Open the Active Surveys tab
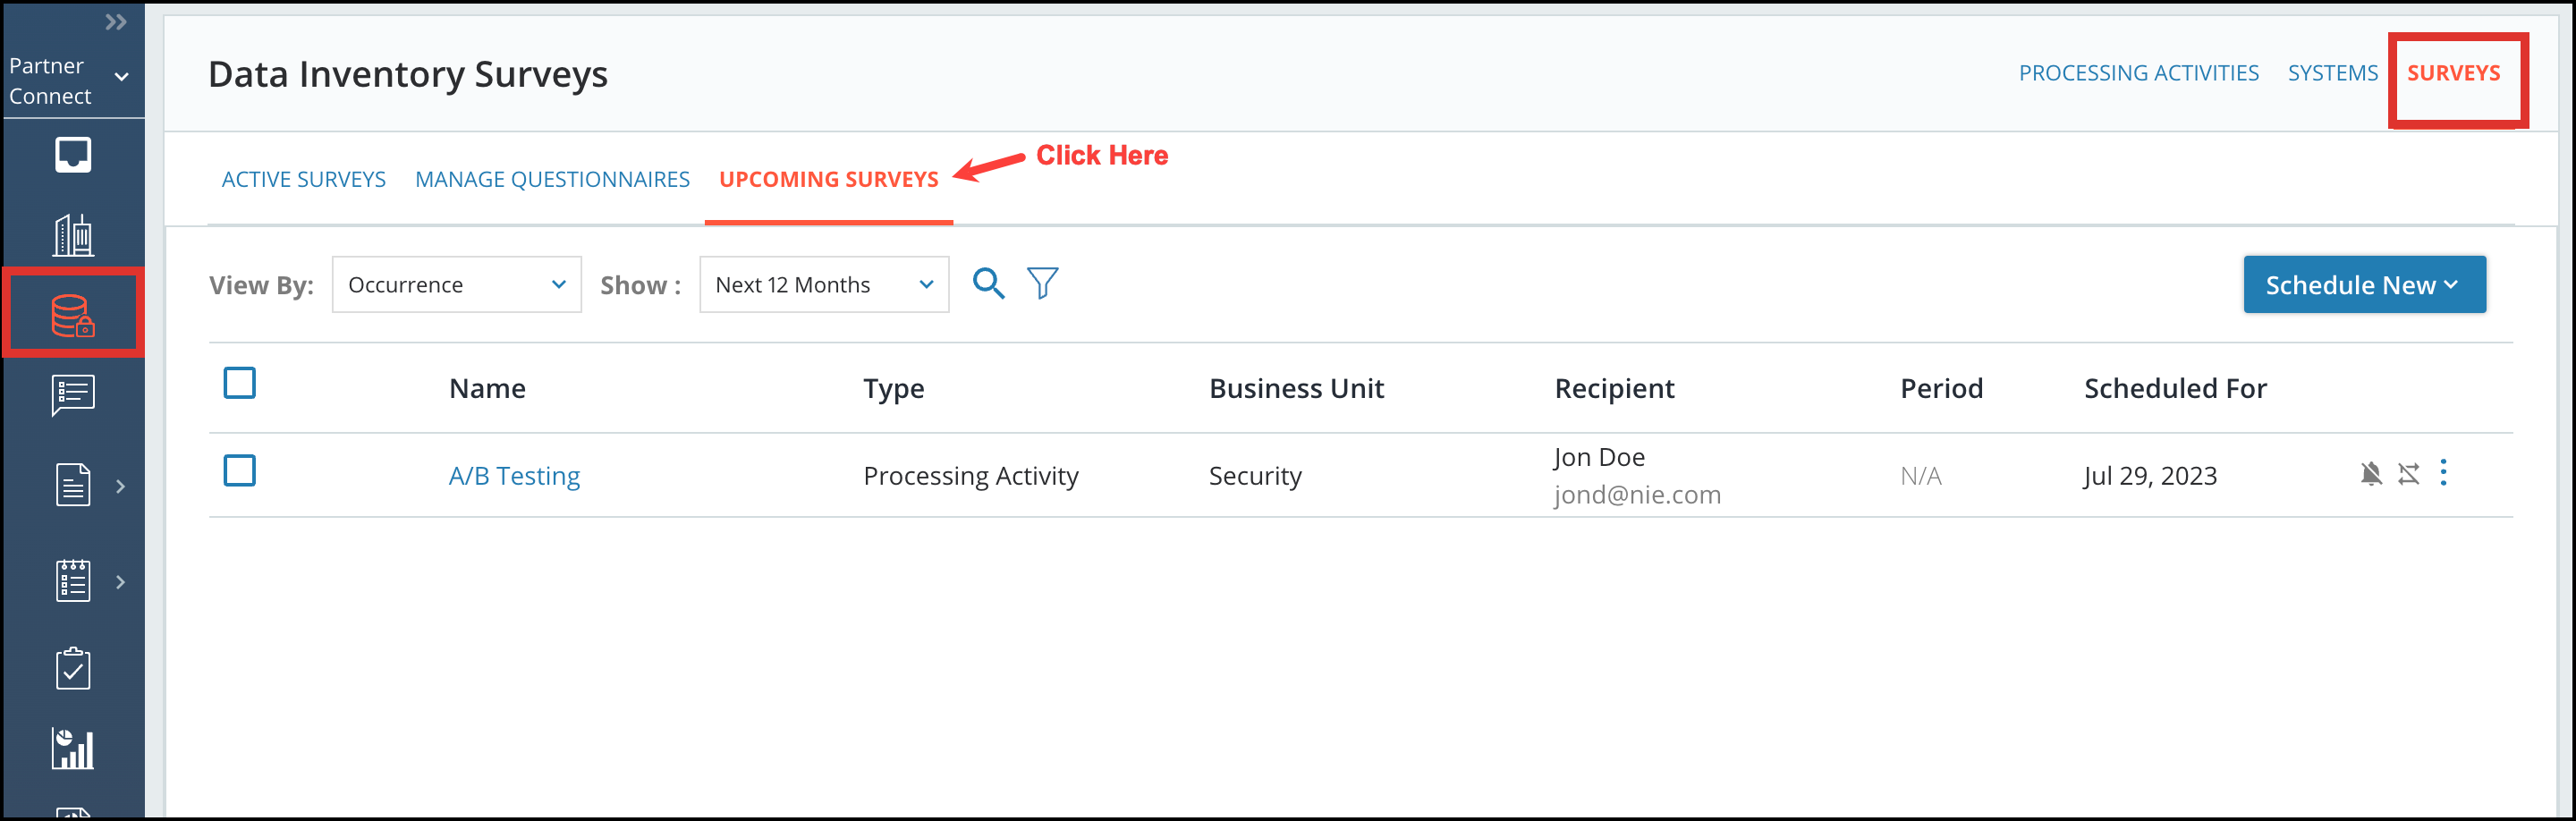 pos(303,179)
